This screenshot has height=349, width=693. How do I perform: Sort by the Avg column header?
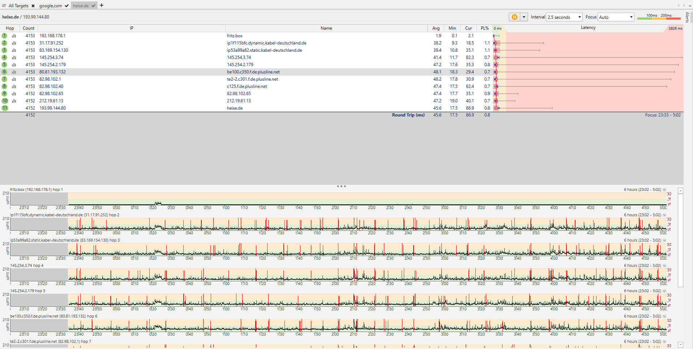436,28
